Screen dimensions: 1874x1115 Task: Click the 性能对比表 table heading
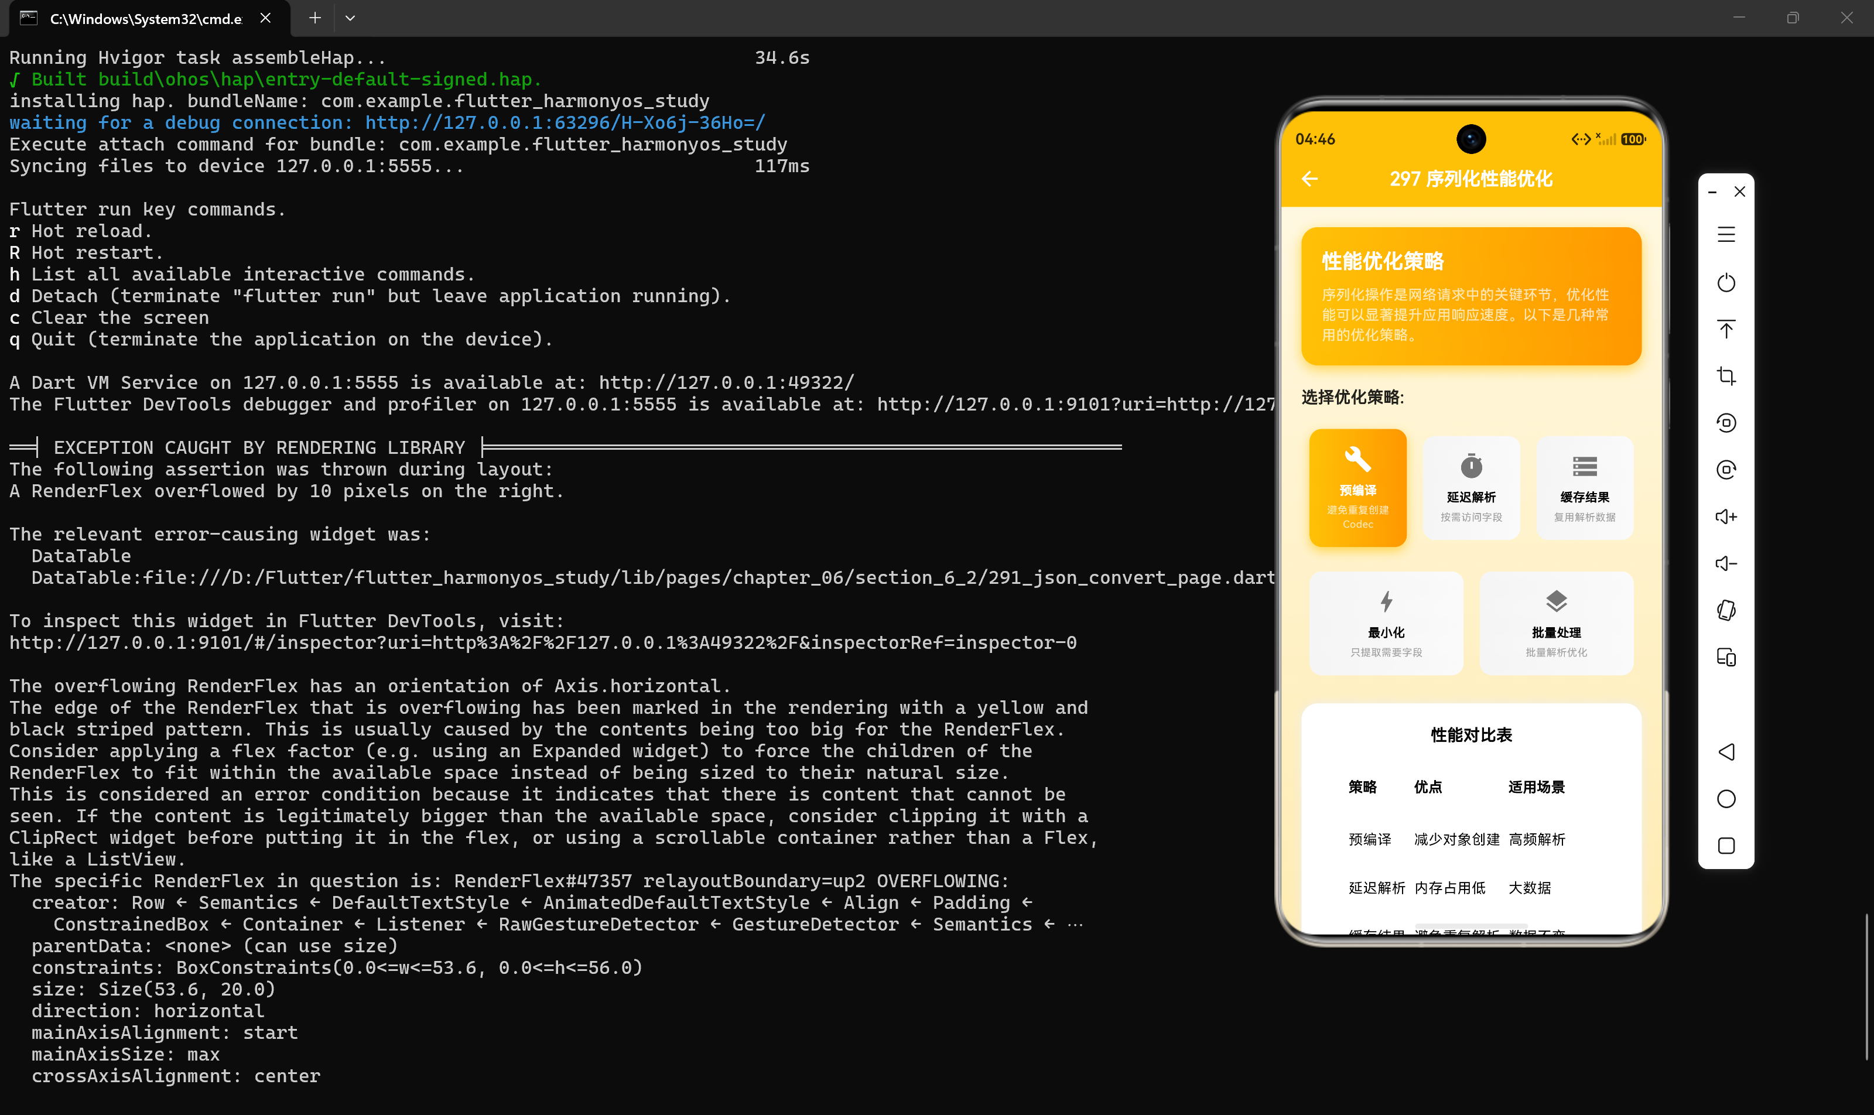click(1471, 735)
